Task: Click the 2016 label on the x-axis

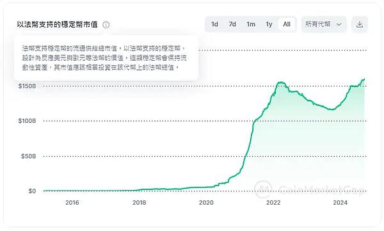Action: coord(72,203)
